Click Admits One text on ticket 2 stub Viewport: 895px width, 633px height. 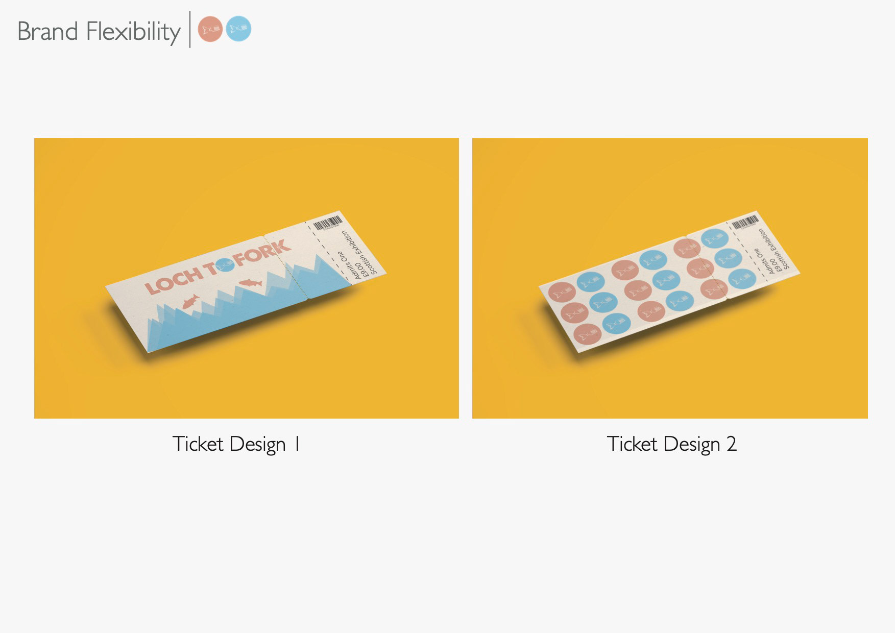click(x=764, y=260)
